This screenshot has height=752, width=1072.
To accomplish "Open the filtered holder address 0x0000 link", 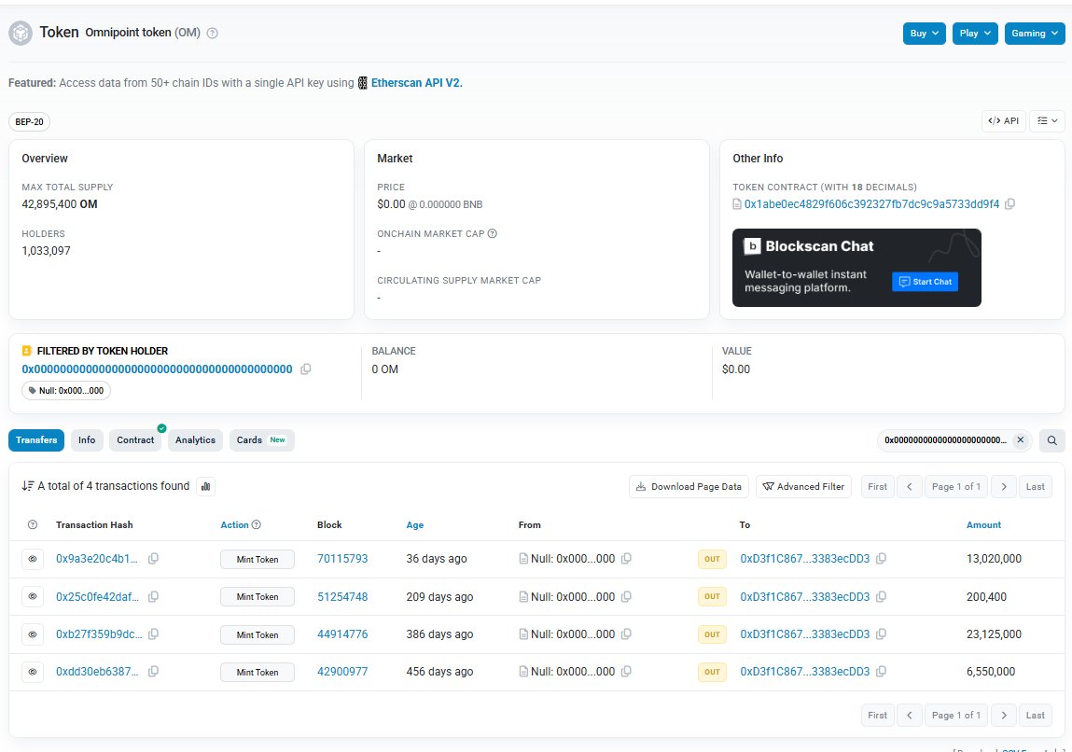I will click(x=158, y=369).
